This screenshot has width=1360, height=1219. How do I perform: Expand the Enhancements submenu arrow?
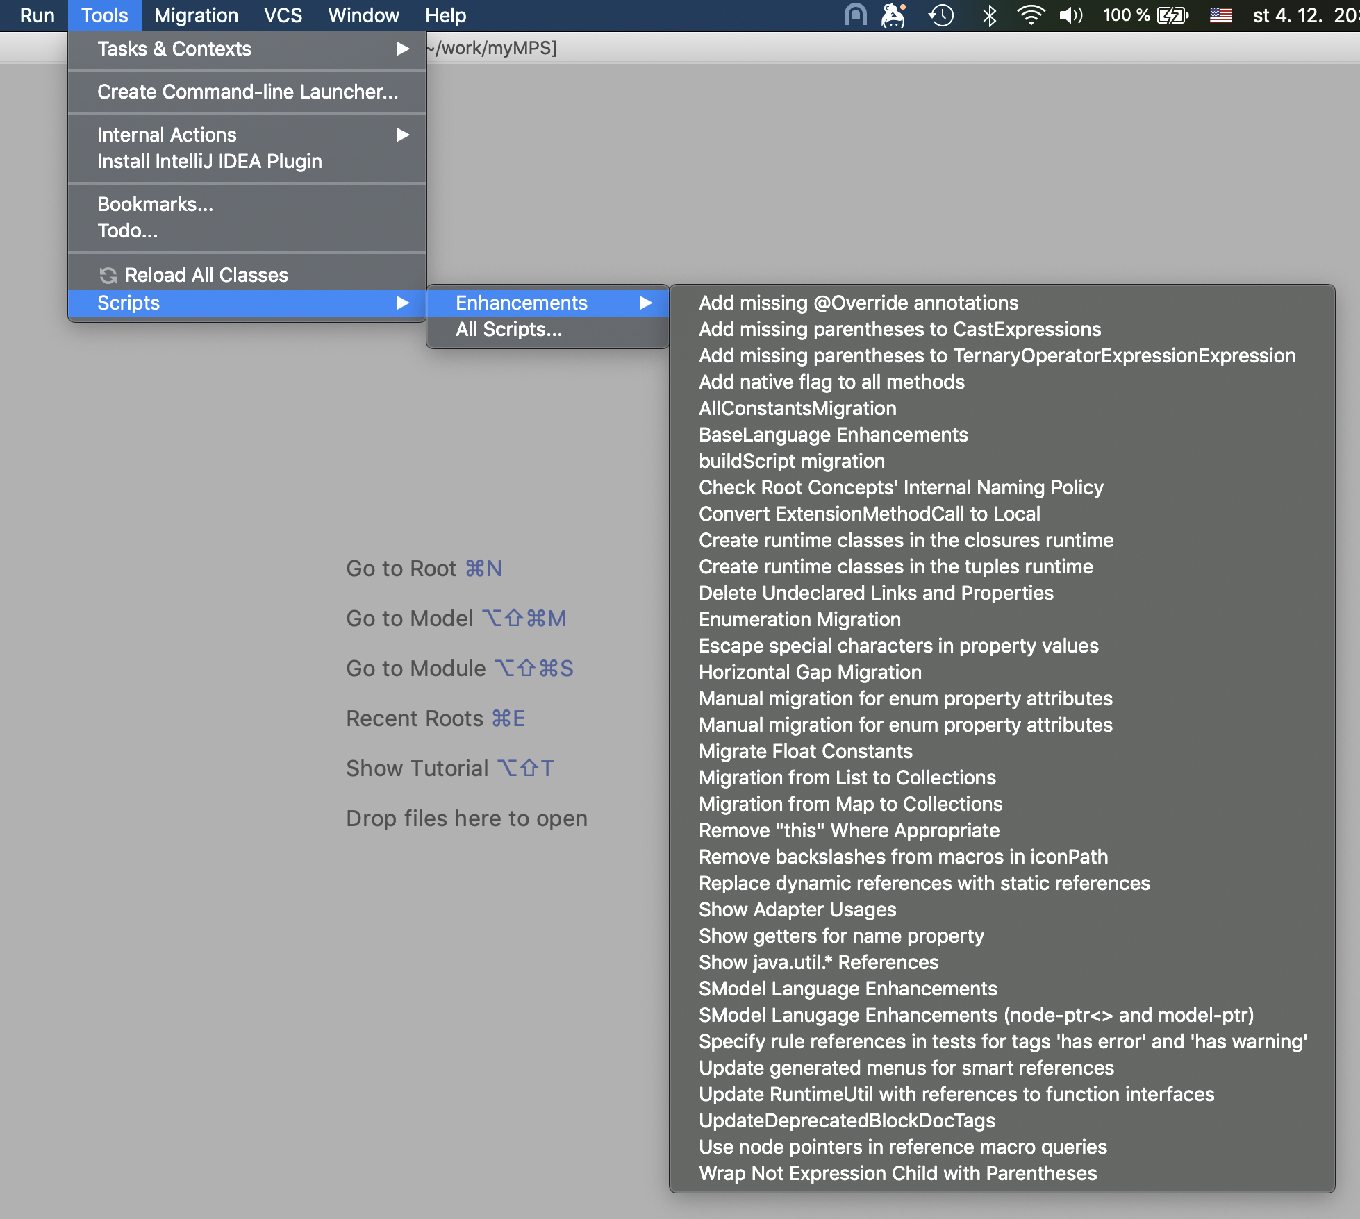click(648, 303)
